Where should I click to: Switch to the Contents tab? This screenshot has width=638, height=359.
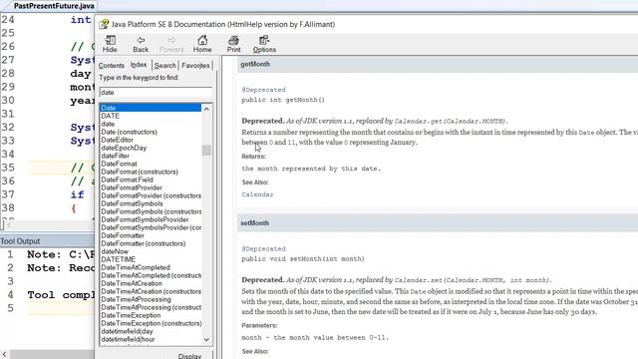pos(111,66)
